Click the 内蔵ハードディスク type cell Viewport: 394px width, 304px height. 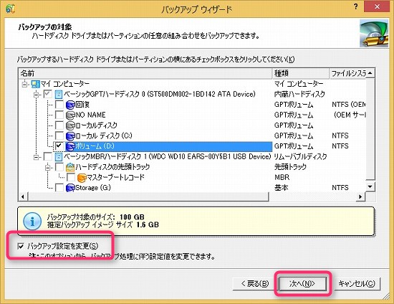(x=299, y=95)
